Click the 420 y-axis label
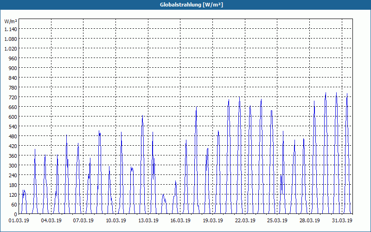The height and width of the screenshot is (232, 371). click(x=13, y=146)
